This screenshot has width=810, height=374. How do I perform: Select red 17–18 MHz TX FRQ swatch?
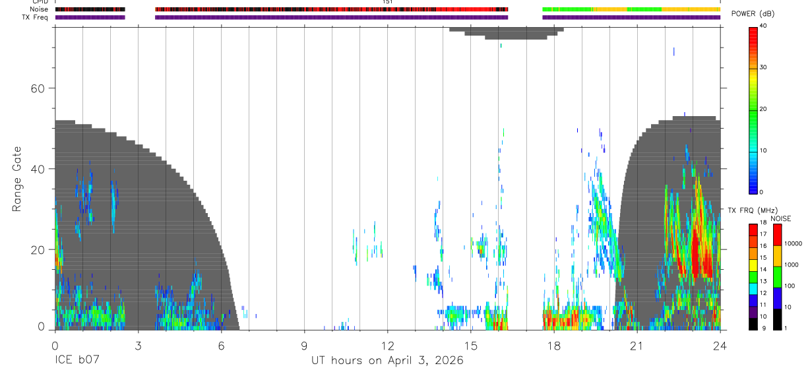coord(753,230)
